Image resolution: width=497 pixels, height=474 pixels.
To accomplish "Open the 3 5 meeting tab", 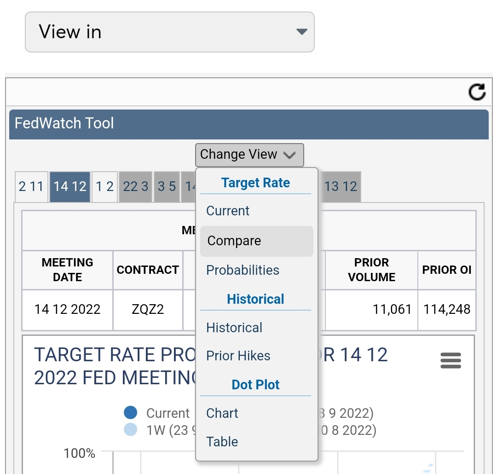I will [x=167, y=187].
